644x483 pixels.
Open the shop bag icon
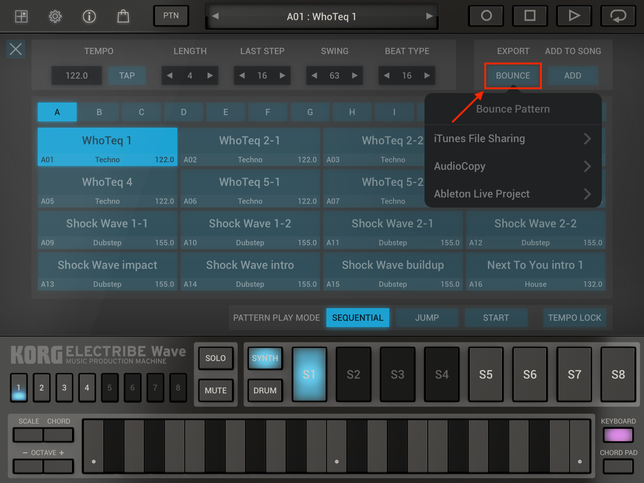(123, 16)
